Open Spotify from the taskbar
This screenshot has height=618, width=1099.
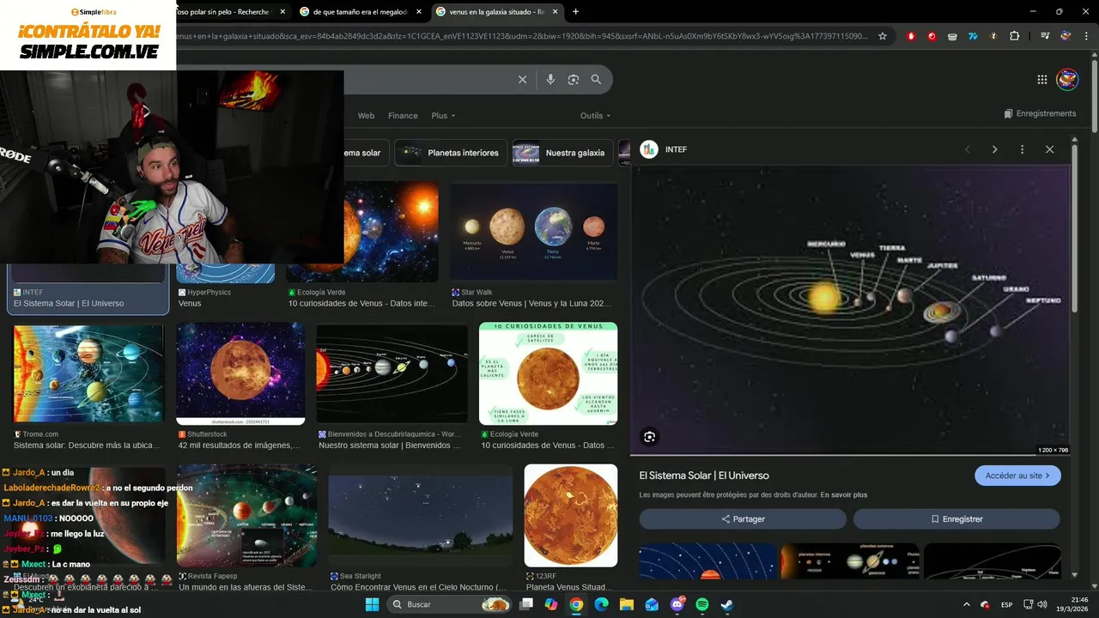[x=701, y=604]
